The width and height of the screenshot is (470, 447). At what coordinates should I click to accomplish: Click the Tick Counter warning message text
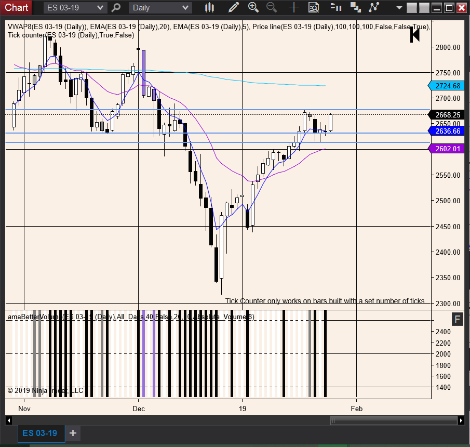[x=325, y=301]
